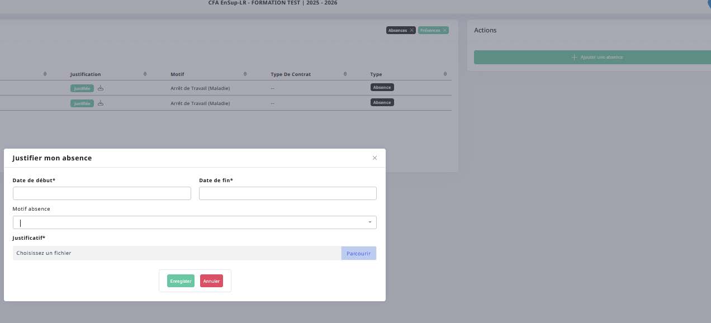Open the Motif absence dropdown arrow
The image size is (711, 323).
(x=369, y=222)
